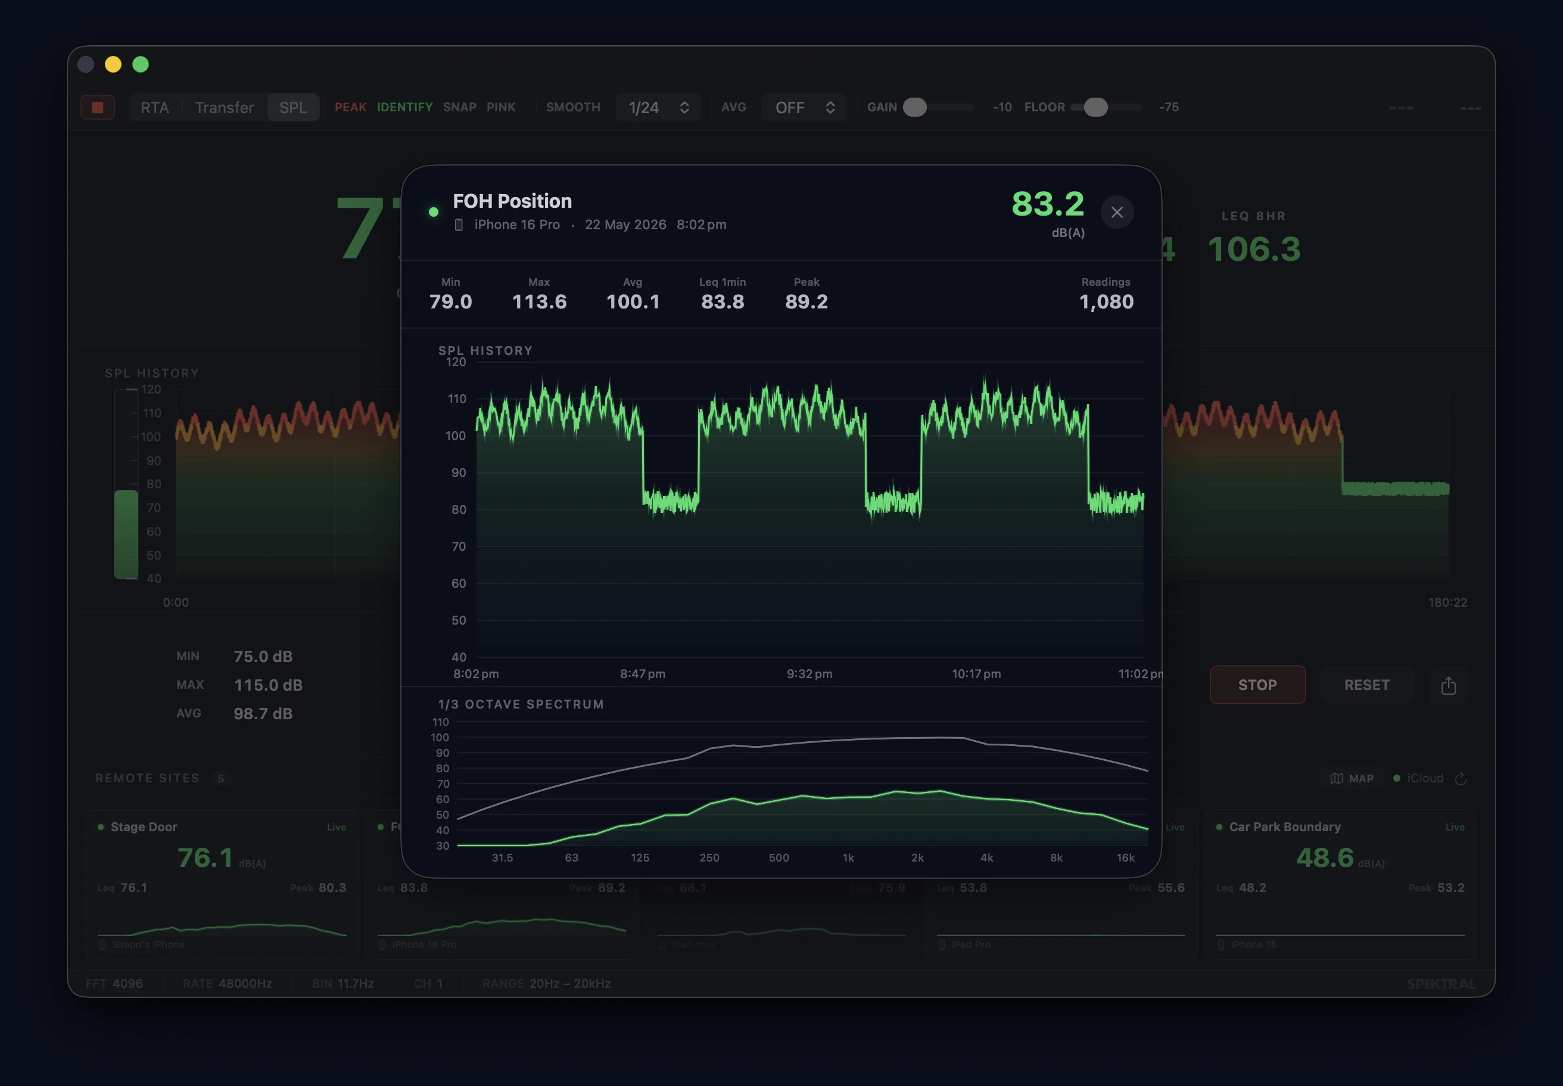This screenshot has width=1563, height=1086.
Task: Click the BIN 11.7Hz status entry
Action: [x=343, y=983]
